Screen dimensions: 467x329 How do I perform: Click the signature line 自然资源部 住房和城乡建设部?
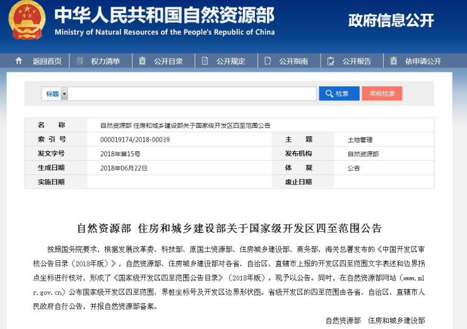[x=375, y=320]
